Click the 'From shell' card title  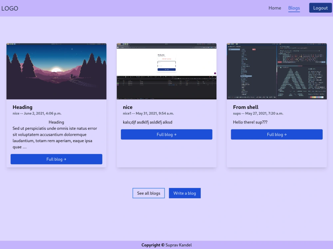[245, 107]
